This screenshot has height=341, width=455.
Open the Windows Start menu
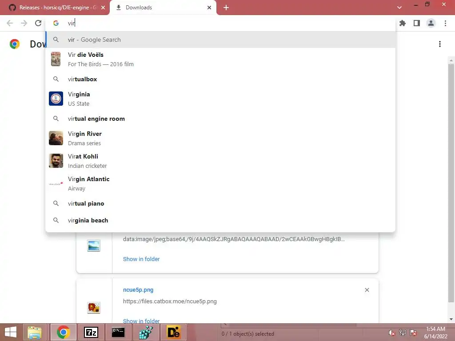11,332
